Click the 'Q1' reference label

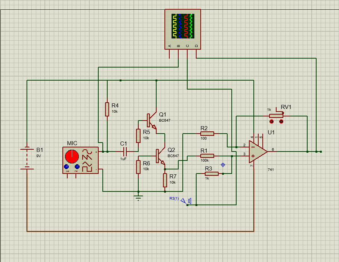[x=163, y=114]
